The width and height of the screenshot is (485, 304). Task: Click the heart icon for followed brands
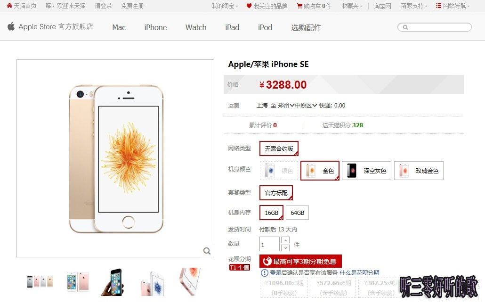pos(249,6)
